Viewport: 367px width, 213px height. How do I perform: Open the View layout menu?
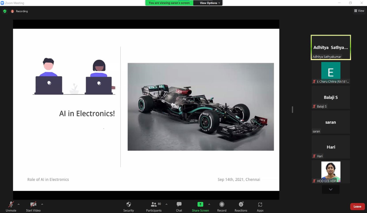[x=359, y=11]
